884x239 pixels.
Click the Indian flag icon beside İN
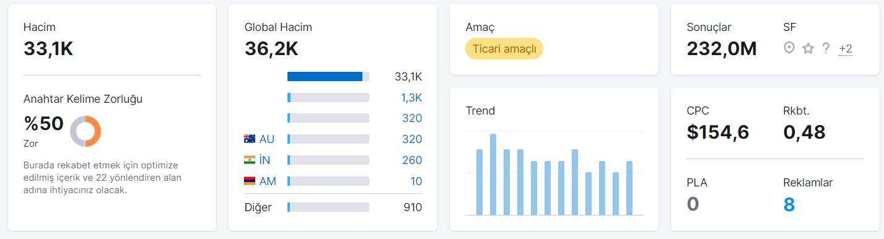pos(250,160)
